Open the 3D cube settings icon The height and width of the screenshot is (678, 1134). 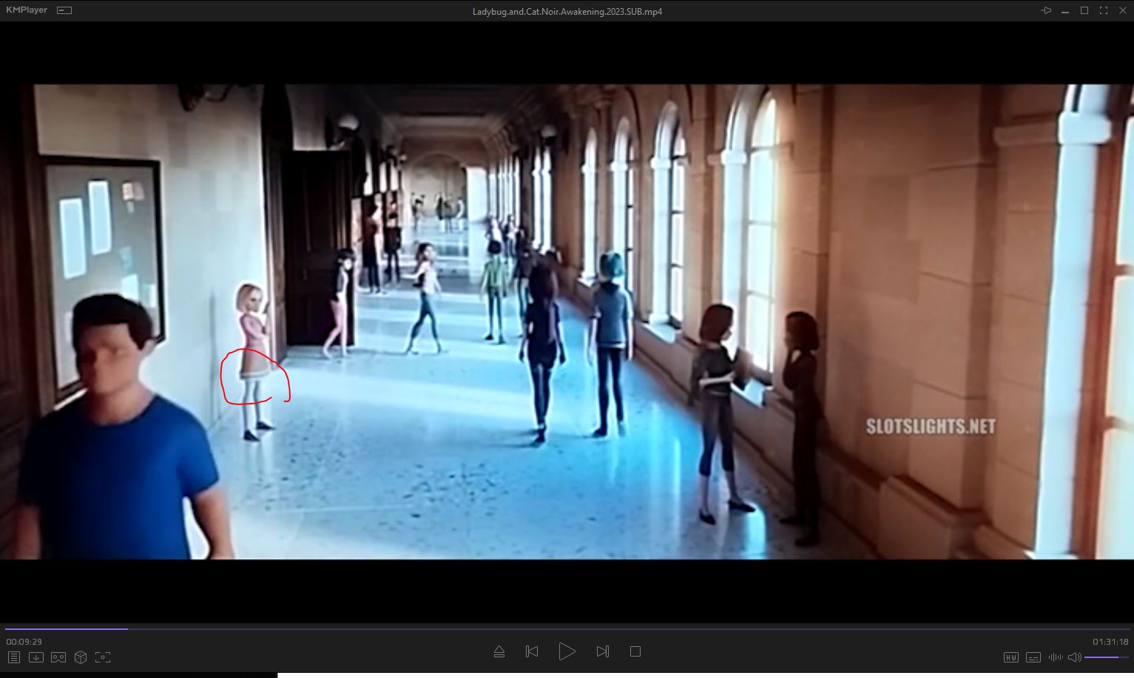[81, 657]
